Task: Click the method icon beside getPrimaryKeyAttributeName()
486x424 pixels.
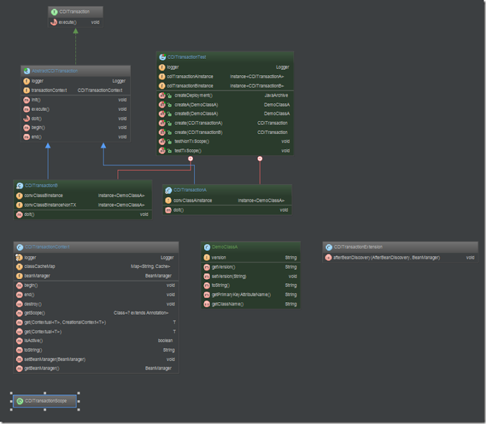Action: [x=207, y=295]
